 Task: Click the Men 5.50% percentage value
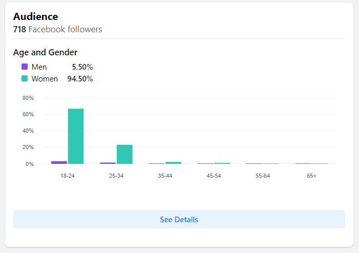(82, 67)
